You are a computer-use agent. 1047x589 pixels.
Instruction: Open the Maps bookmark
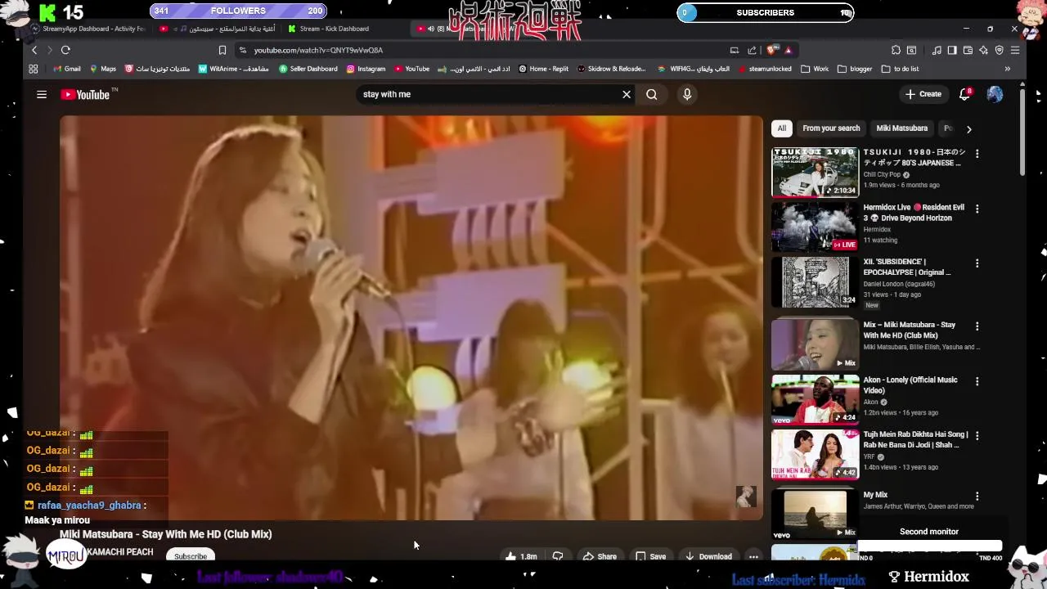[x=103, y=69]
